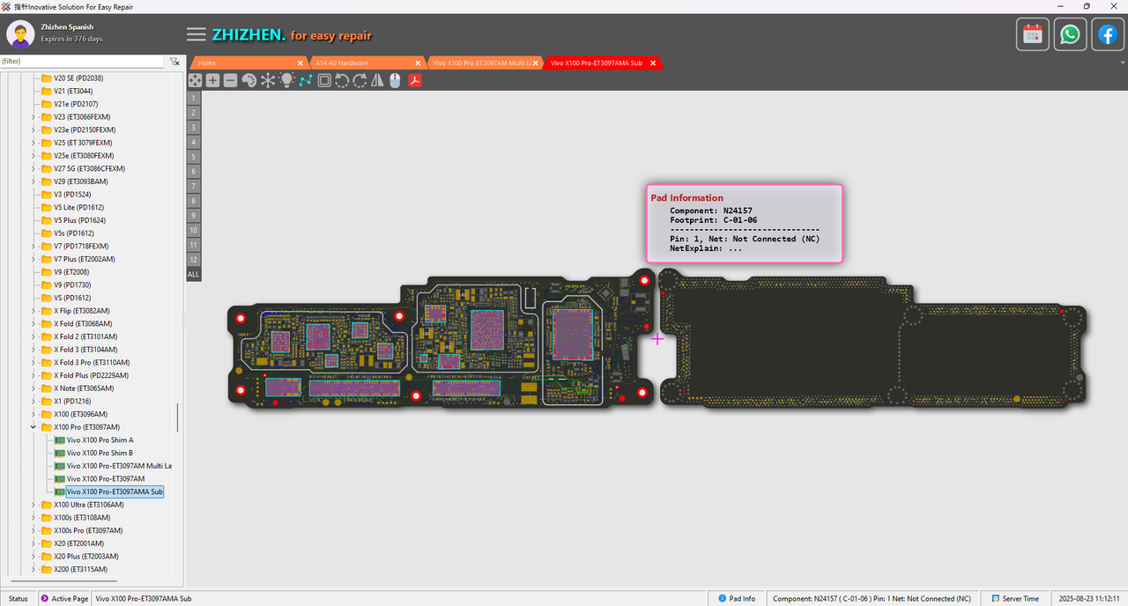Viewport: 1128px width, 606px height.
Task: Open the hamburger menu next to ZHIZHEN
Action: coord(197,34)
